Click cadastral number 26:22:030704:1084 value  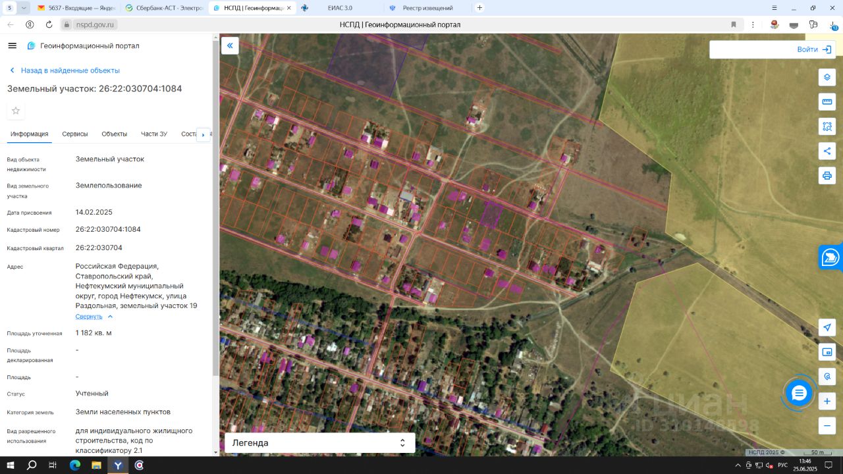108,230
